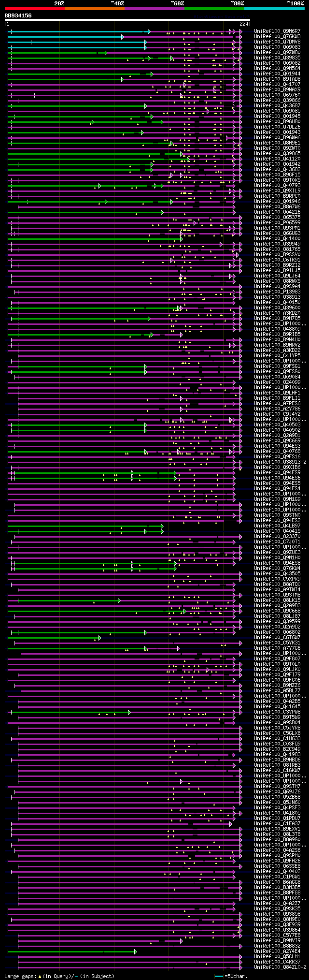This screenshot has height=980, width=309.
Task: Click label UniRef100_C1GKW7
Action: tap(277, 770)
